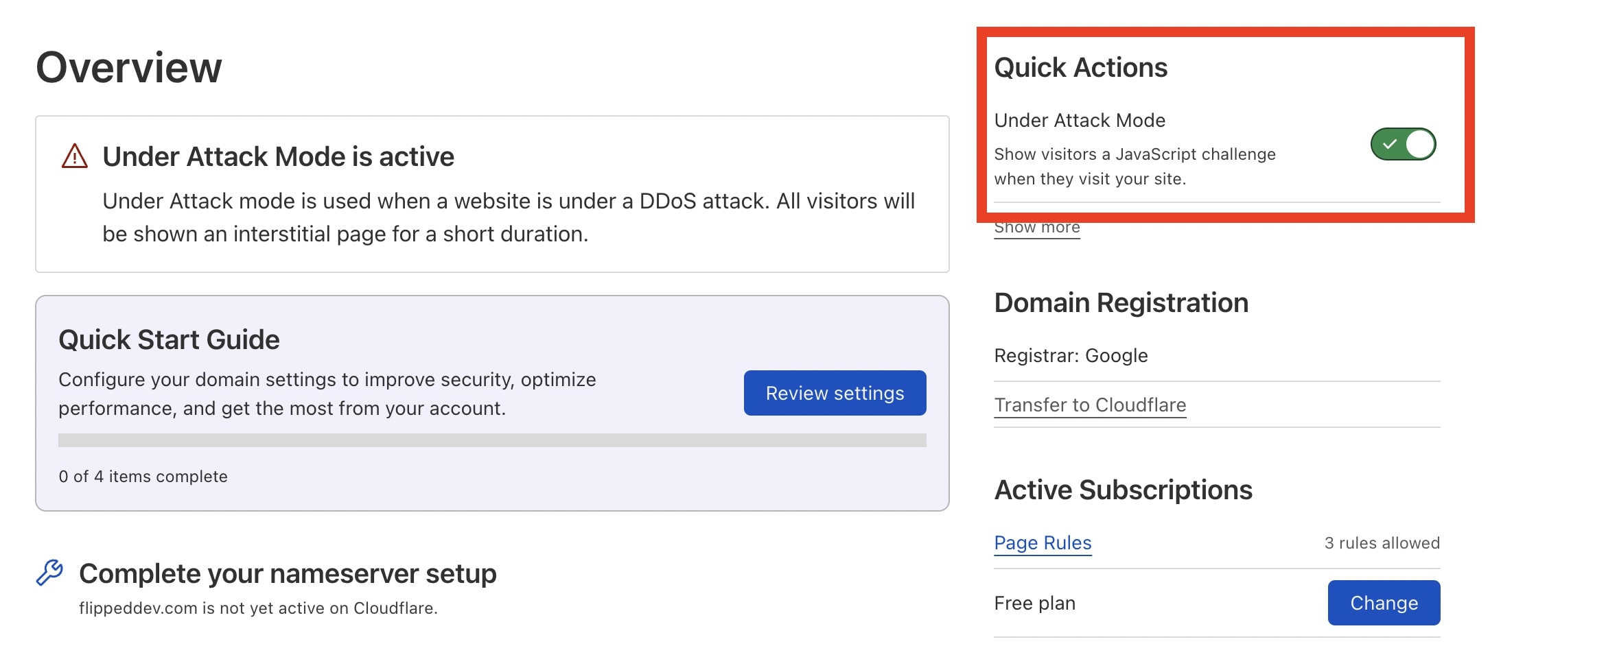Open the Page Rules link
This screenshot has height=646, width=1617.
[1043, 542]
